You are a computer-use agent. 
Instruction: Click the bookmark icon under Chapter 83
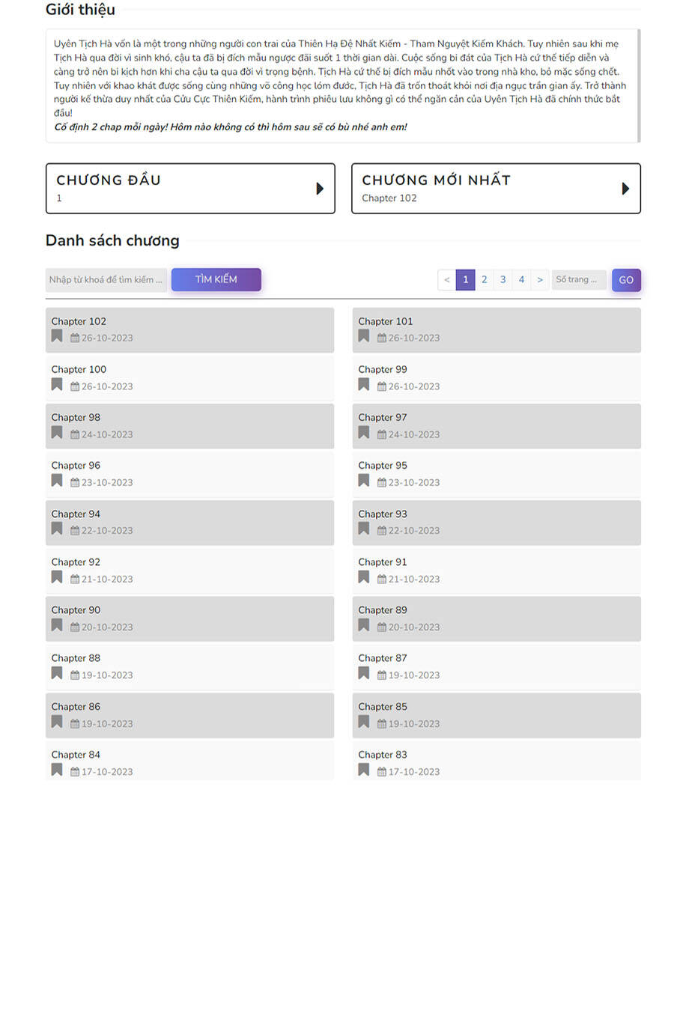coord(364,770)
